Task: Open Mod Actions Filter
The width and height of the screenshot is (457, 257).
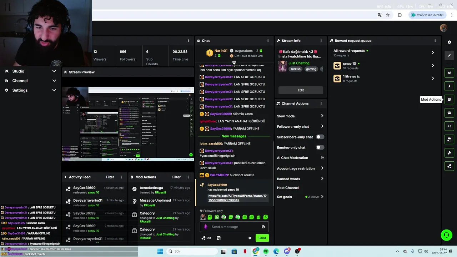Action: coord(176,177)
